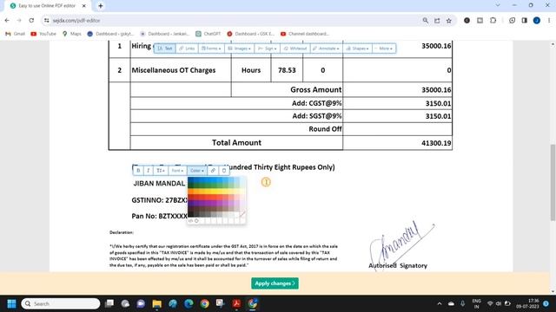Open the text size dropdown

[160, 171]
